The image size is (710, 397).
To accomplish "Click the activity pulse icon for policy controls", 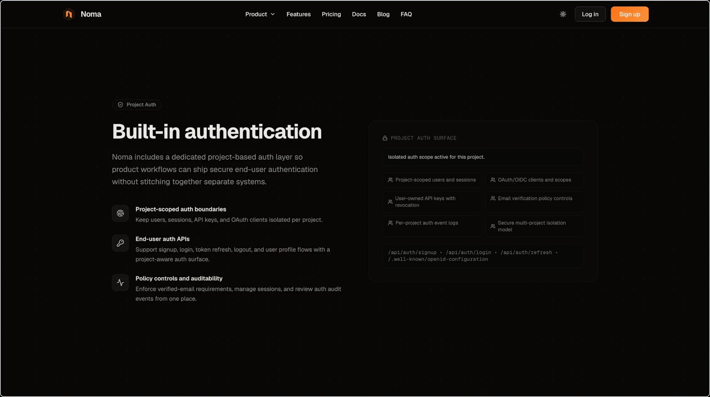I will (x=120, y=283).
